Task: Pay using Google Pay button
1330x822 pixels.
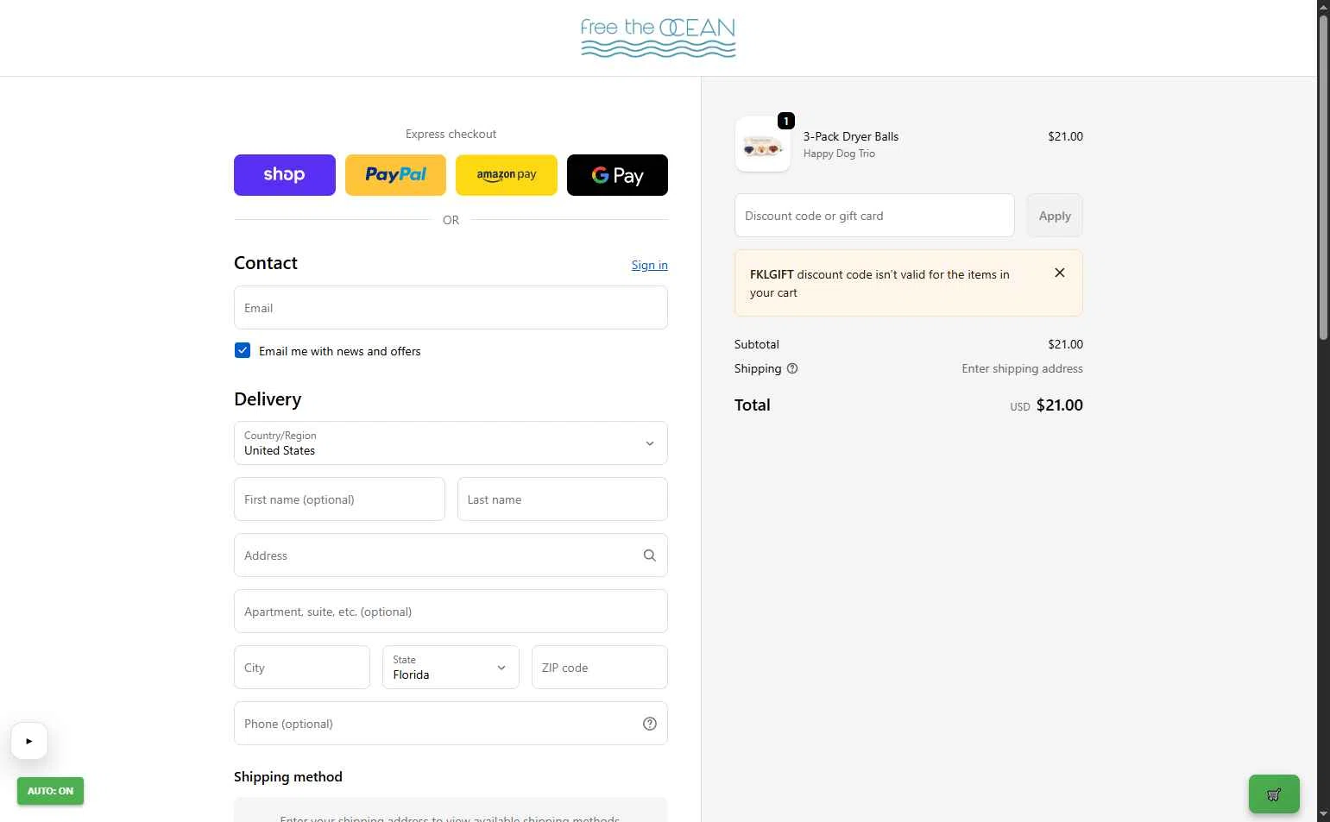Action: (x=617, y=175)
